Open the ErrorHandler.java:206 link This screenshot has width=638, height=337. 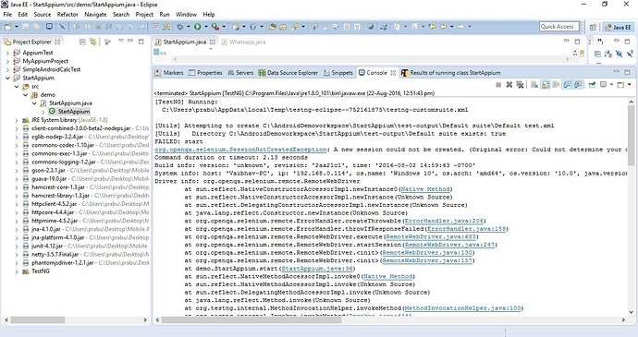(444, 222)
